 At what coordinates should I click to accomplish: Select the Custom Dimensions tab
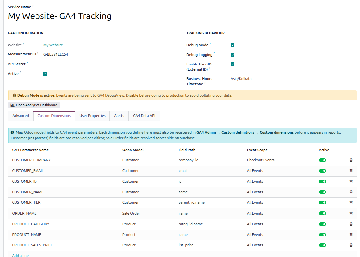tap(54, 116)
